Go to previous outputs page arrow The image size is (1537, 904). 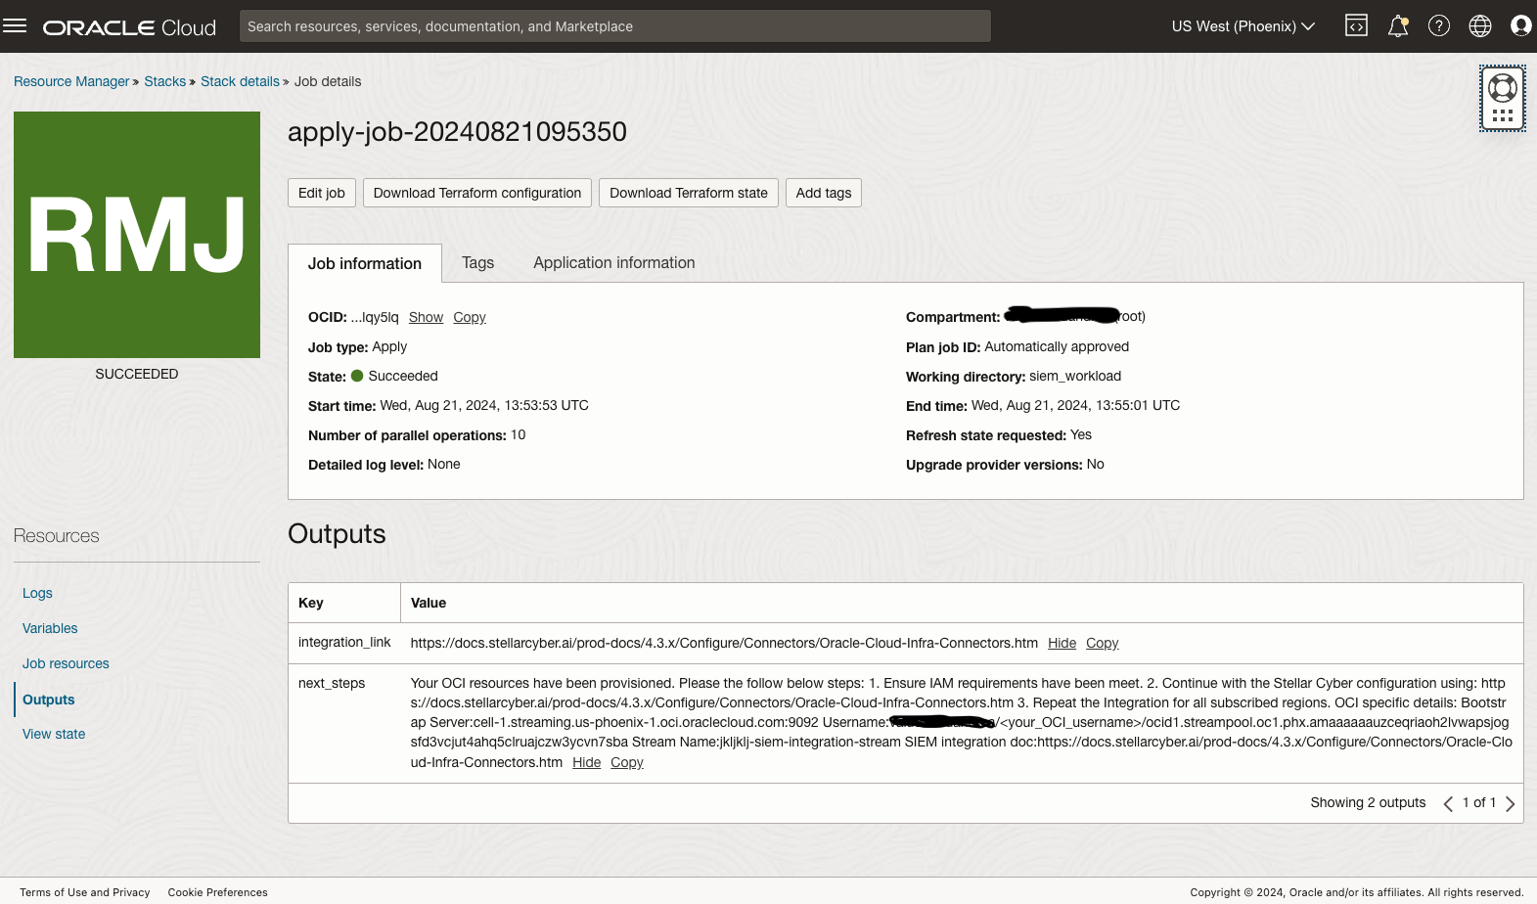point(1448,803)
